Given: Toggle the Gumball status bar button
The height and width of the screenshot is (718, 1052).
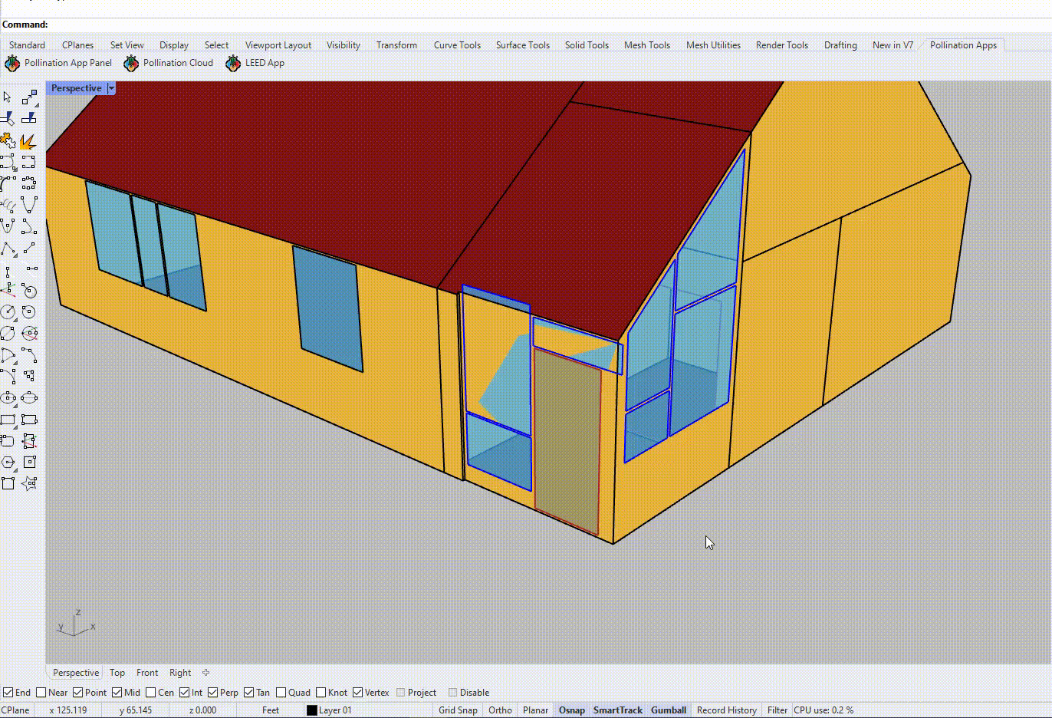Looking at the screenshot, I should (x=668, y=710).
